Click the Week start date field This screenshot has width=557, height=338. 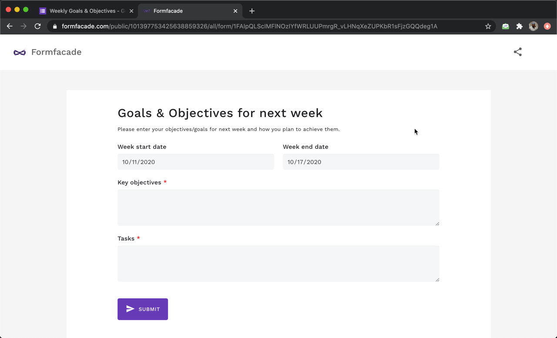[196, 162]
